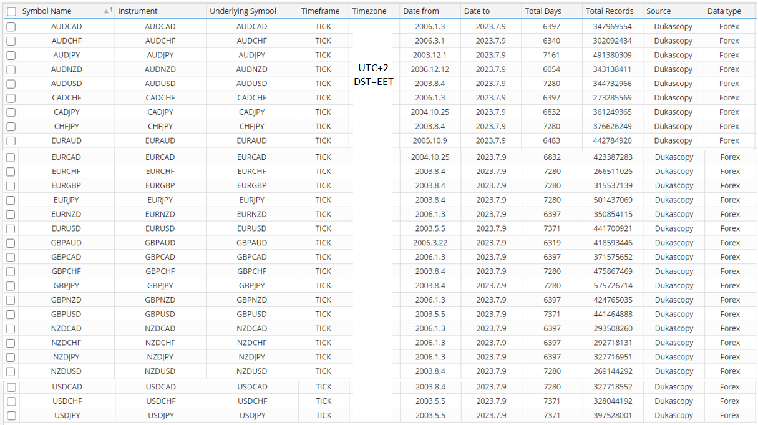758x425 pixels.
Task: Click total days value 6340
Action: tap(551, 41)
